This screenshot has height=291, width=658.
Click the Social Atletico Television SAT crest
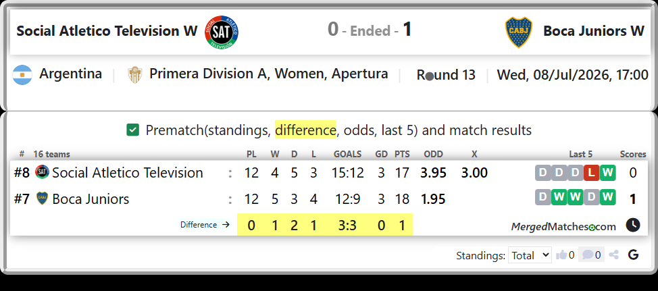[x=222, y=32]
